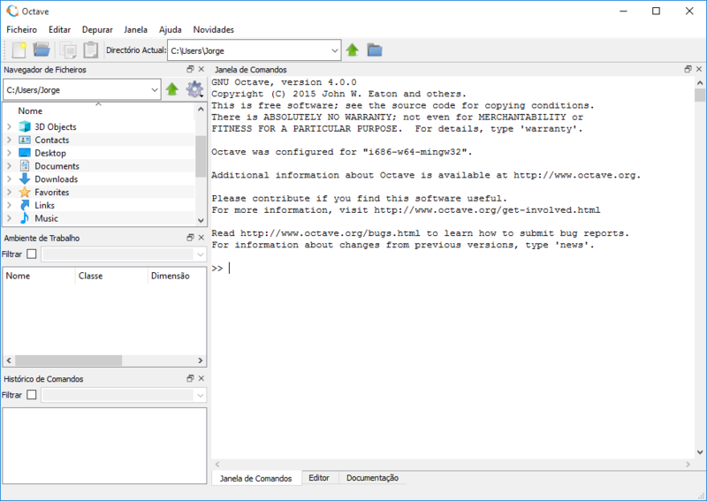Open command history filter combo box
Viewport: 707px width, 501px height.
click(124, 395)
